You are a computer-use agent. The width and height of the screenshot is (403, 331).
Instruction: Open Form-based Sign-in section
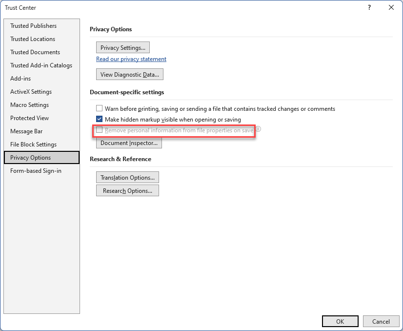click(x=41, y=171)
